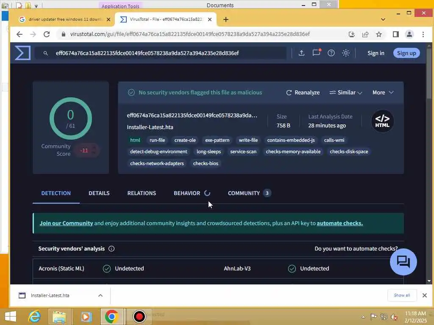
Task: Click the screen recorder taskbar icon
Action: 139,317
